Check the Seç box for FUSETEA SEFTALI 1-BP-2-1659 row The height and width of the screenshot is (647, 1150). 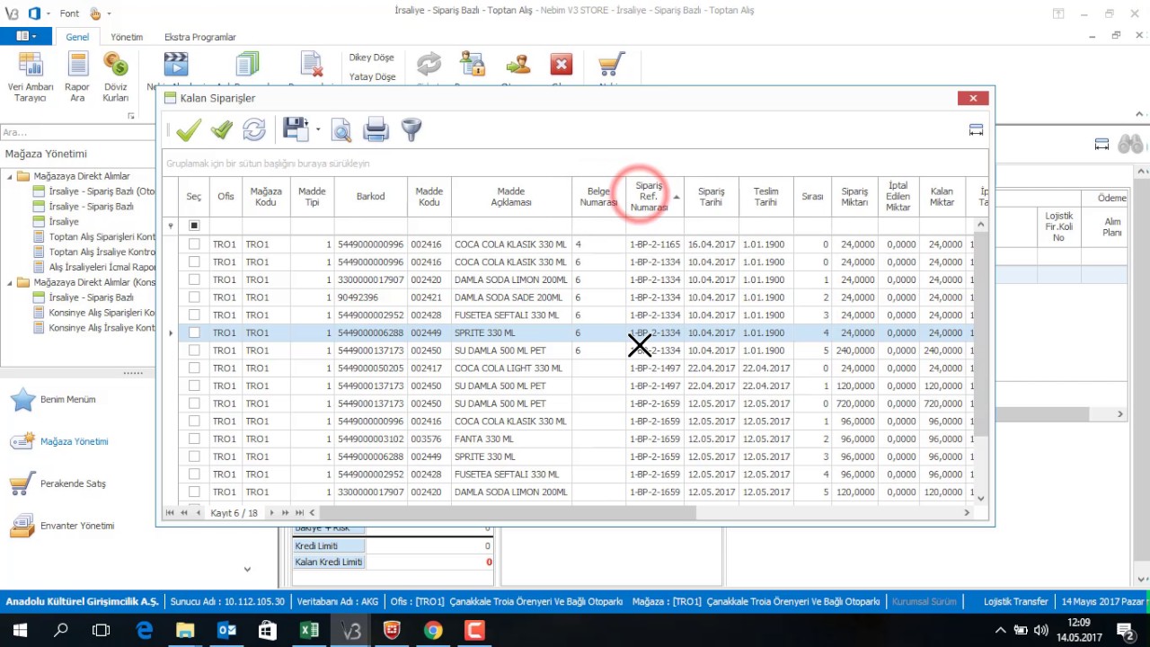coord(194,474)
